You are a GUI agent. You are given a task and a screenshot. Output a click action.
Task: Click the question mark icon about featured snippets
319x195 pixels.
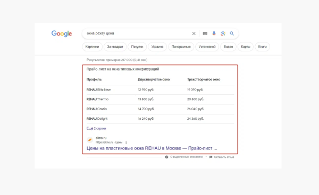click(166, 157)
